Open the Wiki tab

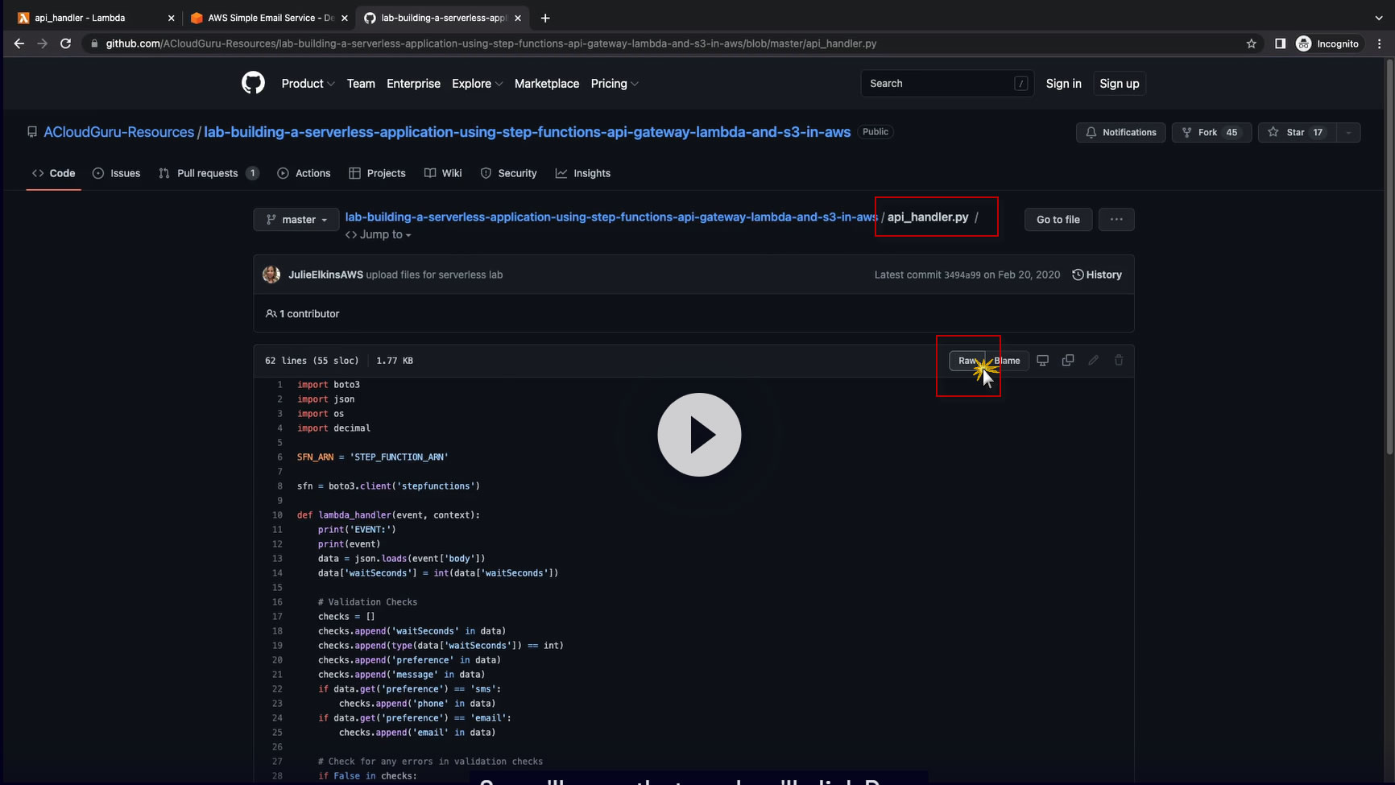pyautogui.click(x=443, y=173)
